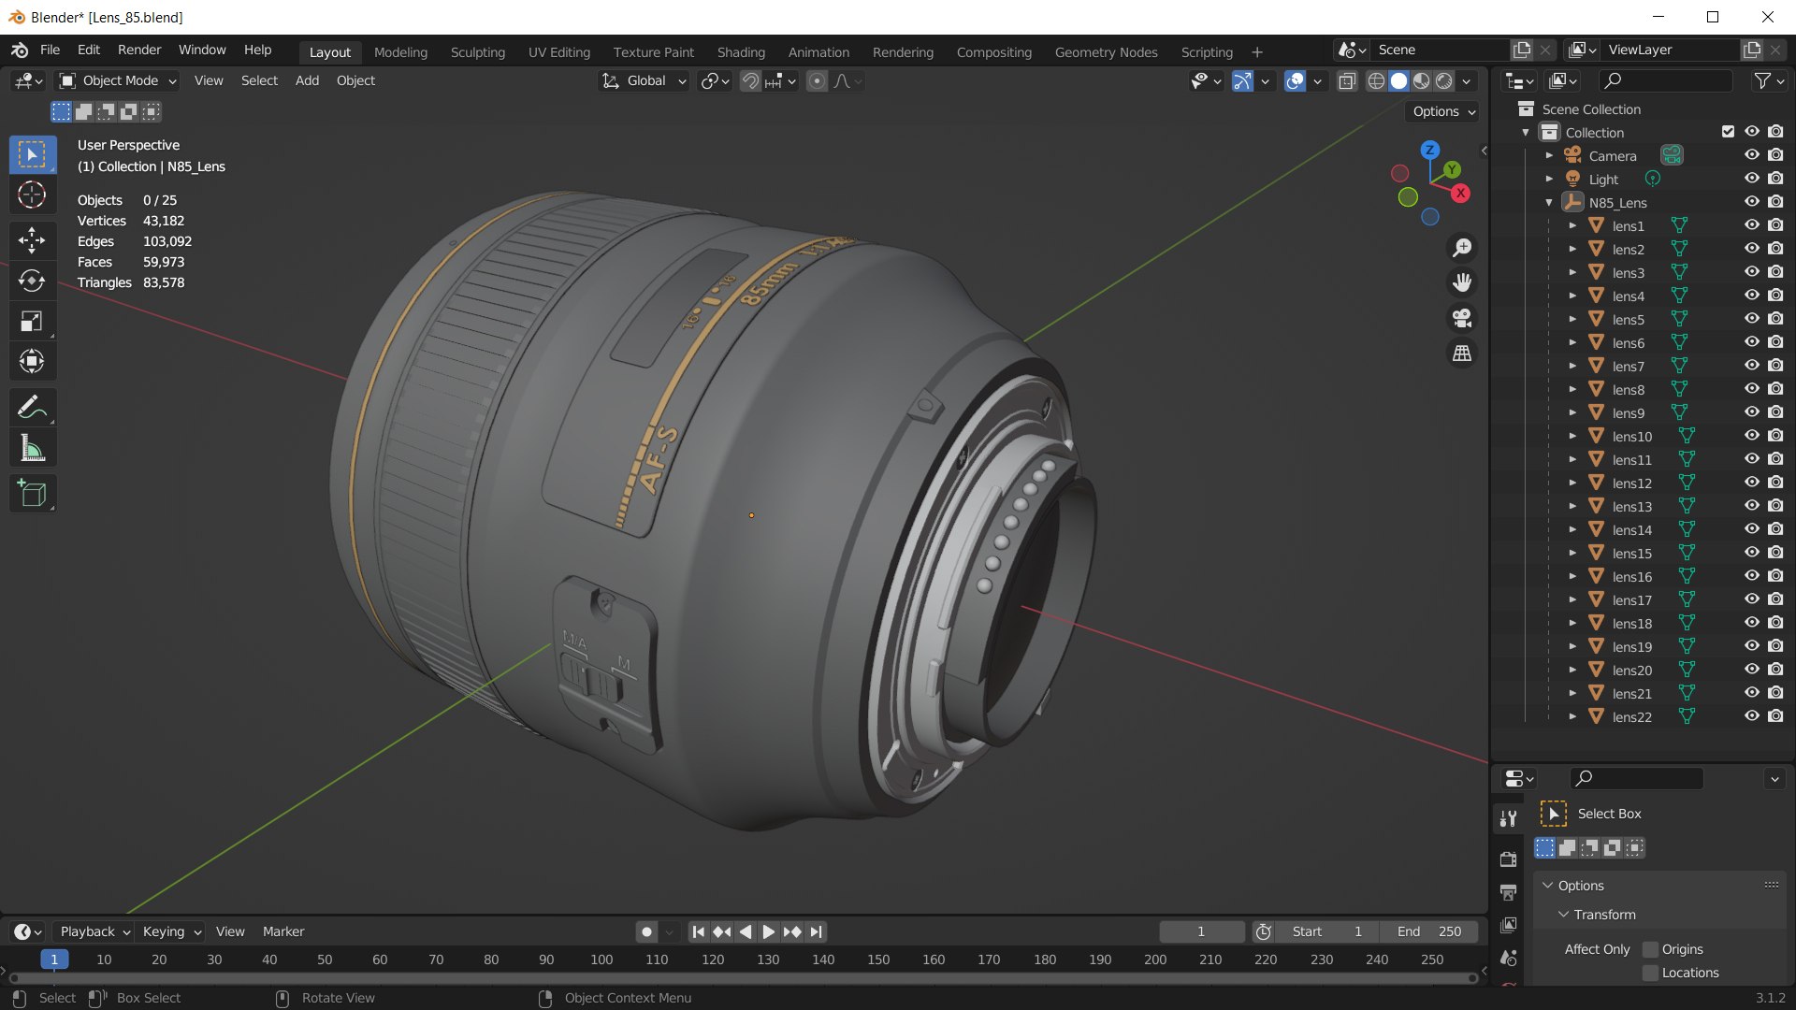
Task: Toggle X-ray mode
Action: 1347,81
